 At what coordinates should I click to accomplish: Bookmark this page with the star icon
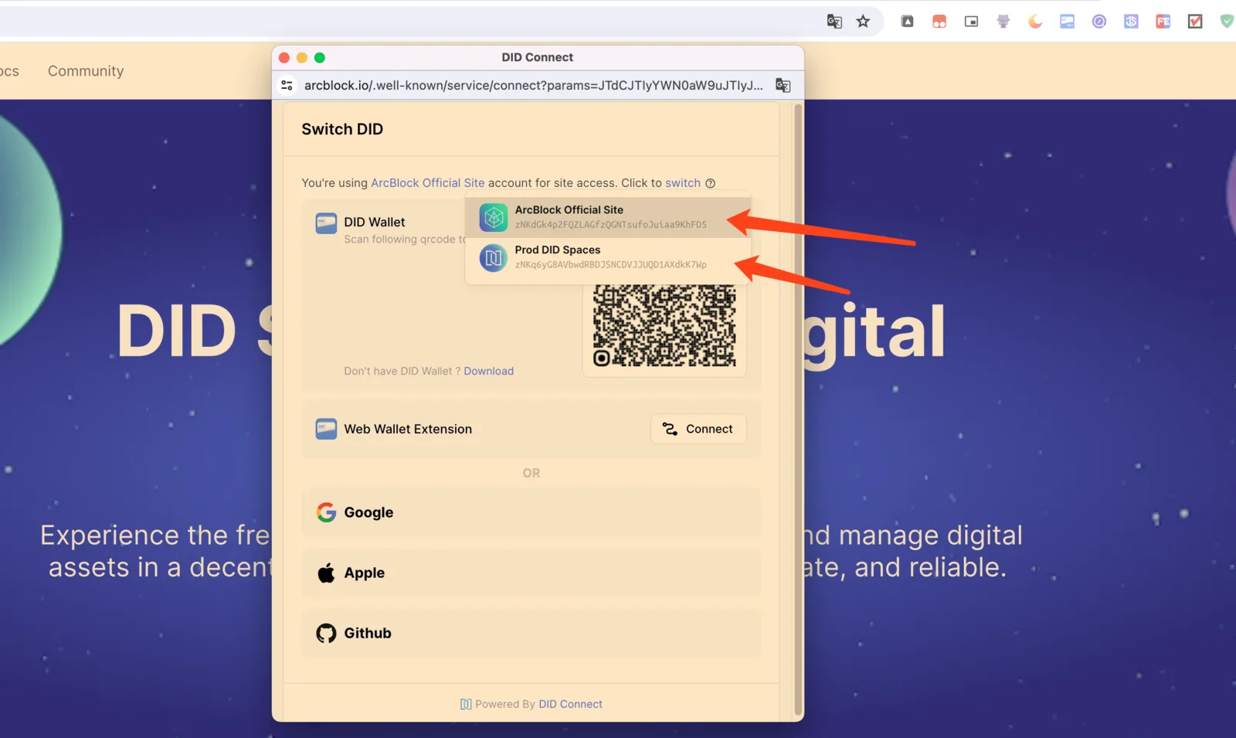click(x=864, y=22)
